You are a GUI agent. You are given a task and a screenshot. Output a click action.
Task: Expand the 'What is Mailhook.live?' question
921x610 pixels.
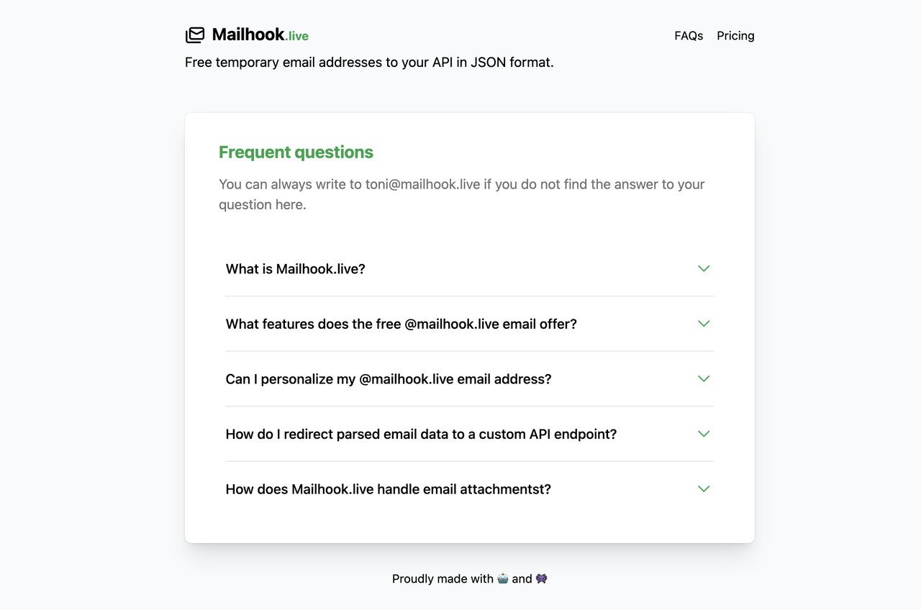[295, 268]
